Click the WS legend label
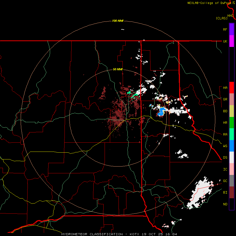Image resolution: width=236 pixels, height=236 pixels. pos(225,146)
